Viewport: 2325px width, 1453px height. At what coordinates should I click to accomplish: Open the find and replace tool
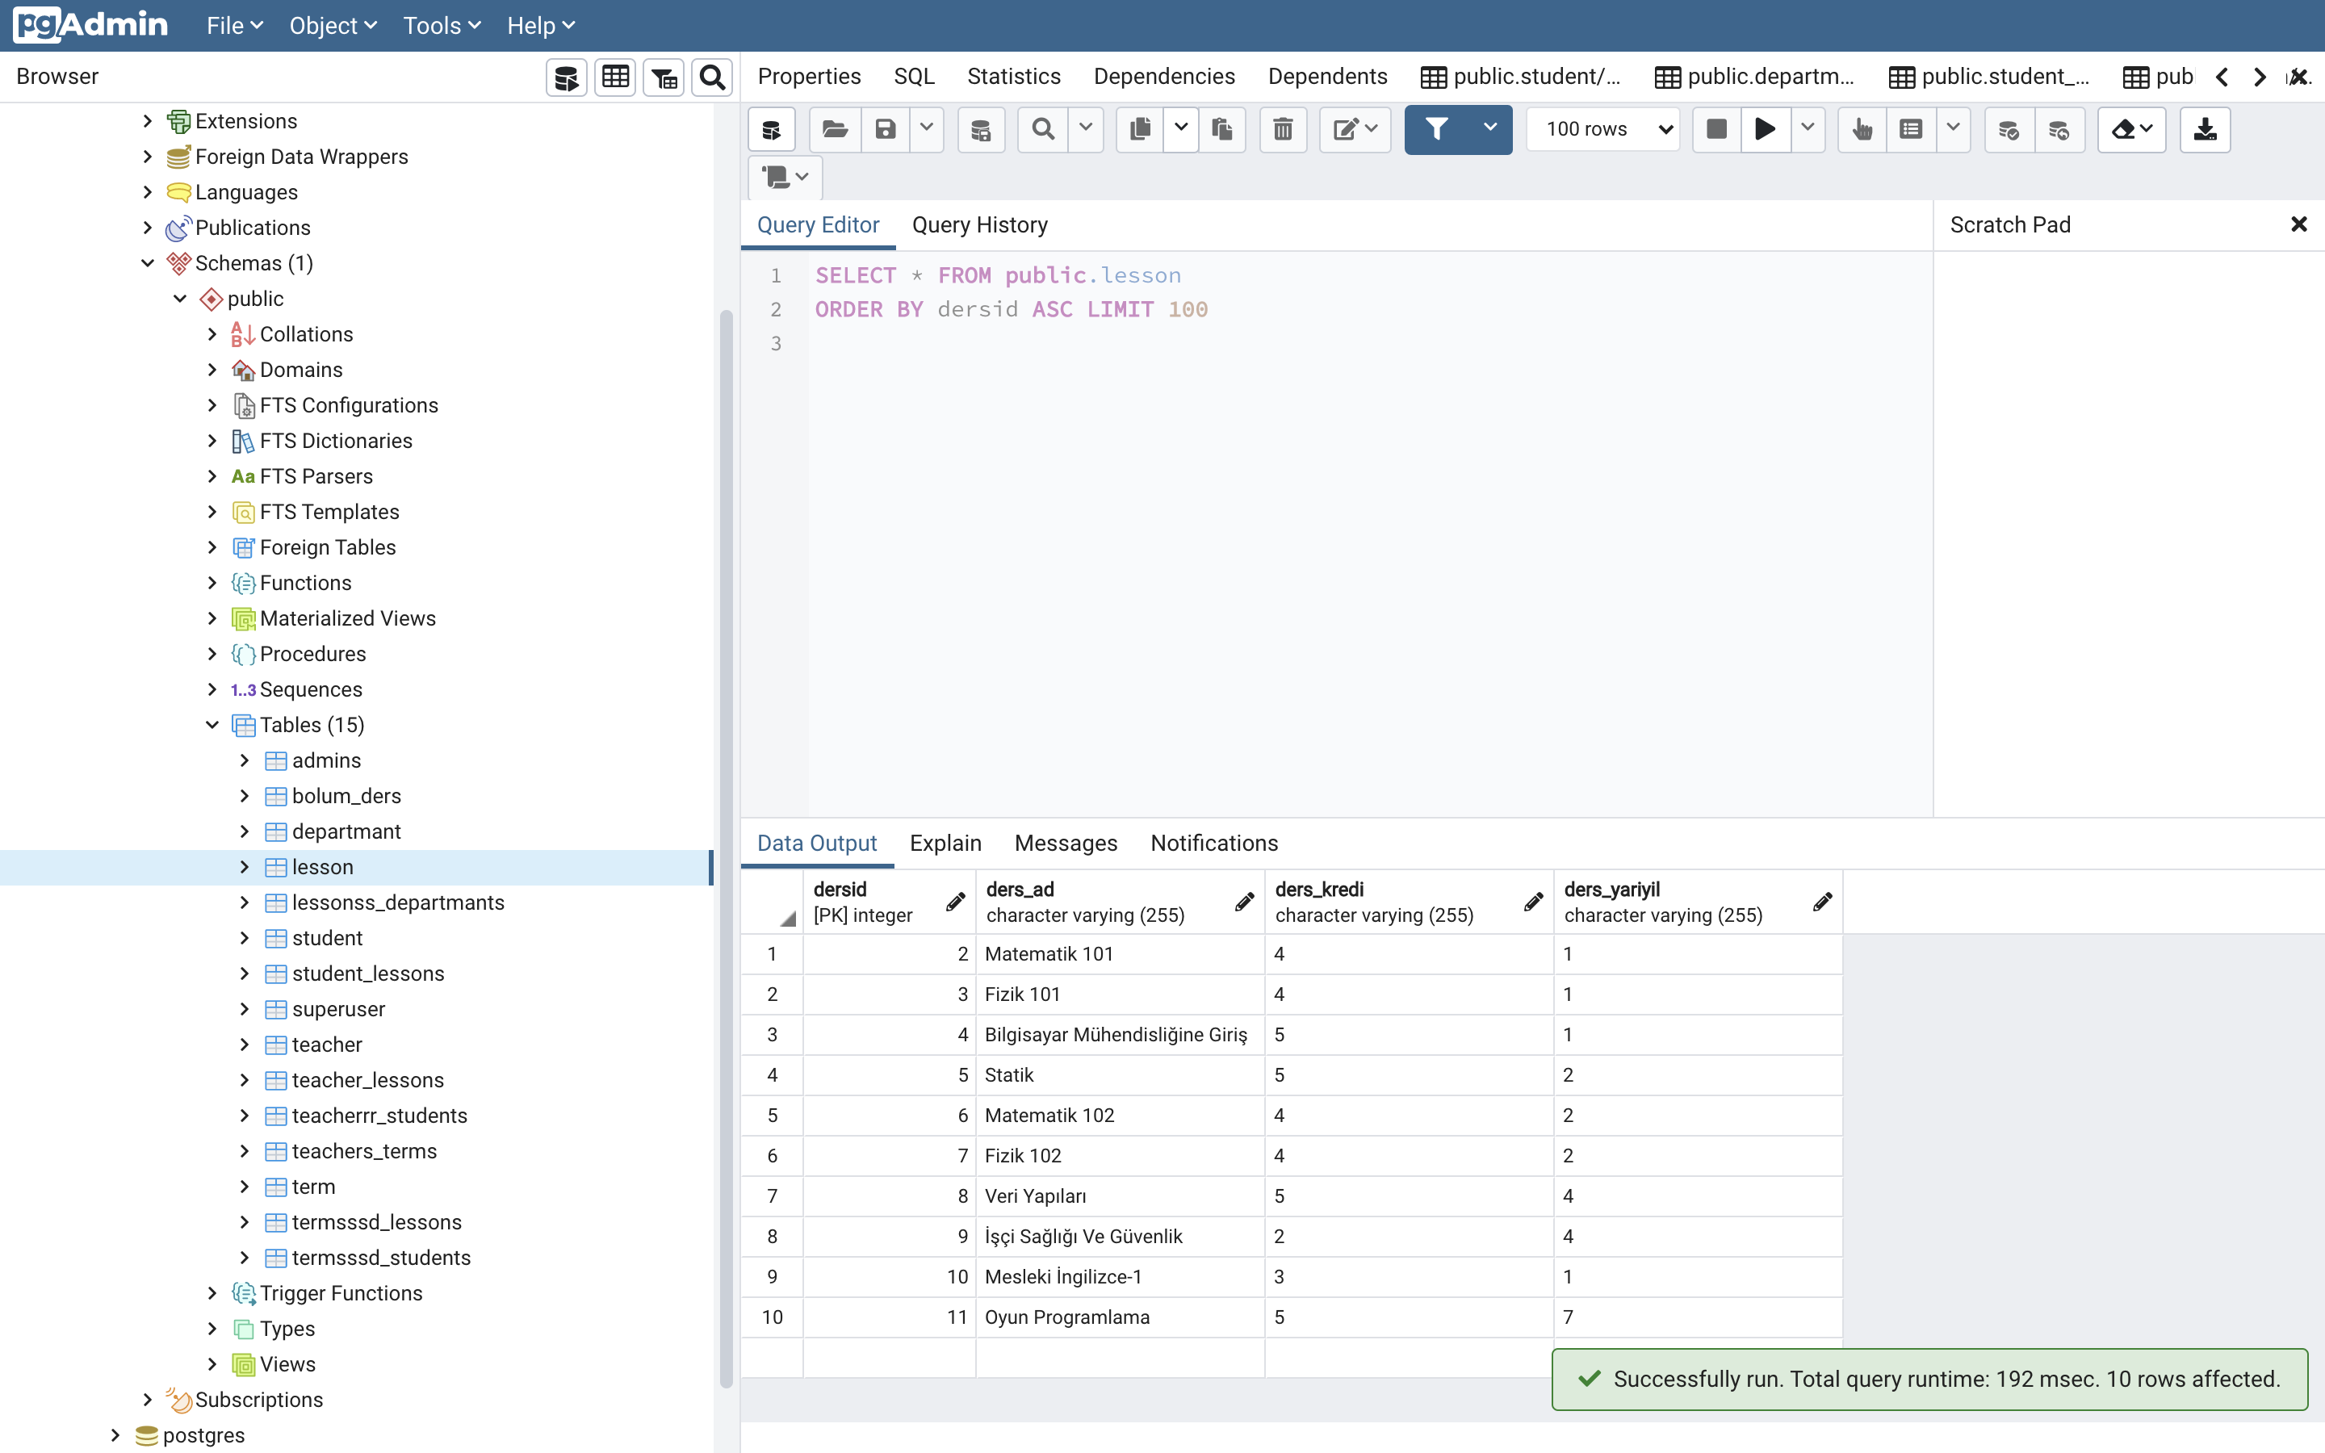[x=1042, y=129]
